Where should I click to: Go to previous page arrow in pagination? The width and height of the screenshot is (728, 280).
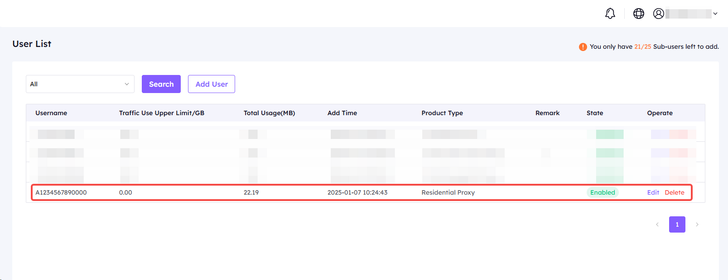(657, 224)
